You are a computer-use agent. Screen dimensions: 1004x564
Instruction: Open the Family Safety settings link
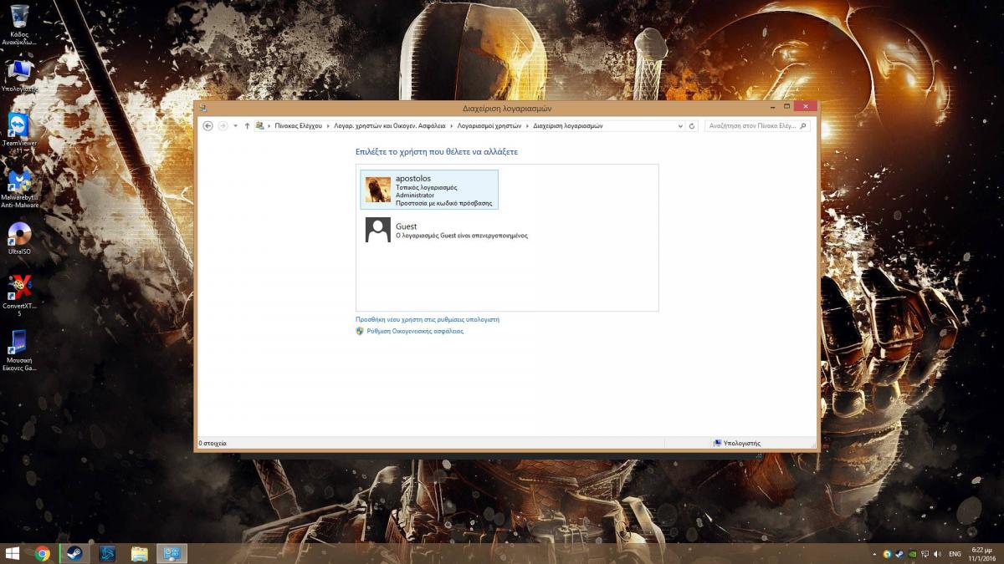414,331
